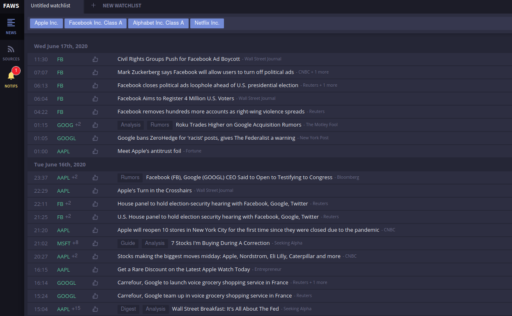The width and height of the screenshot is (512, 316).
Task: Expand +2 tickers on 23:37 AAPL row
Action: click(x=75, y=177)
